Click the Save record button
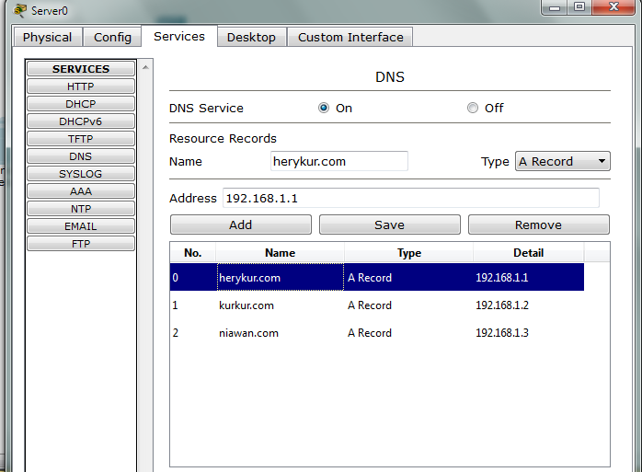This screenshot has height=472, width=642. click(389, 224)
